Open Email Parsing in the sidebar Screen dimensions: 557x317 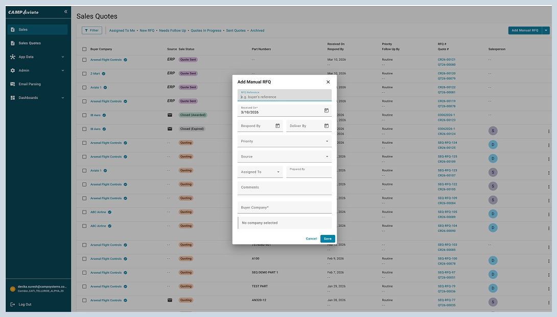coord(38,84)
